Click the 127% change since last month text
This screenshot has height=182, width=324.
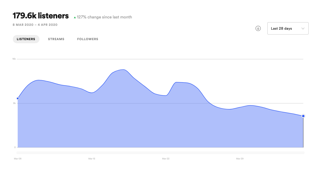104,17
